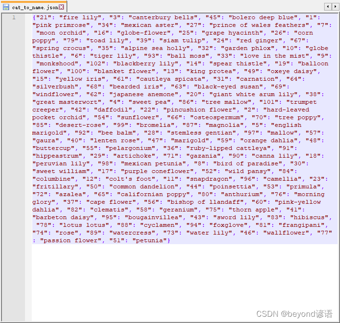Image resolution: width=340 pixels, height=323 pixels.
Task: Click the text "daffodil"
Action: point(113,110)
